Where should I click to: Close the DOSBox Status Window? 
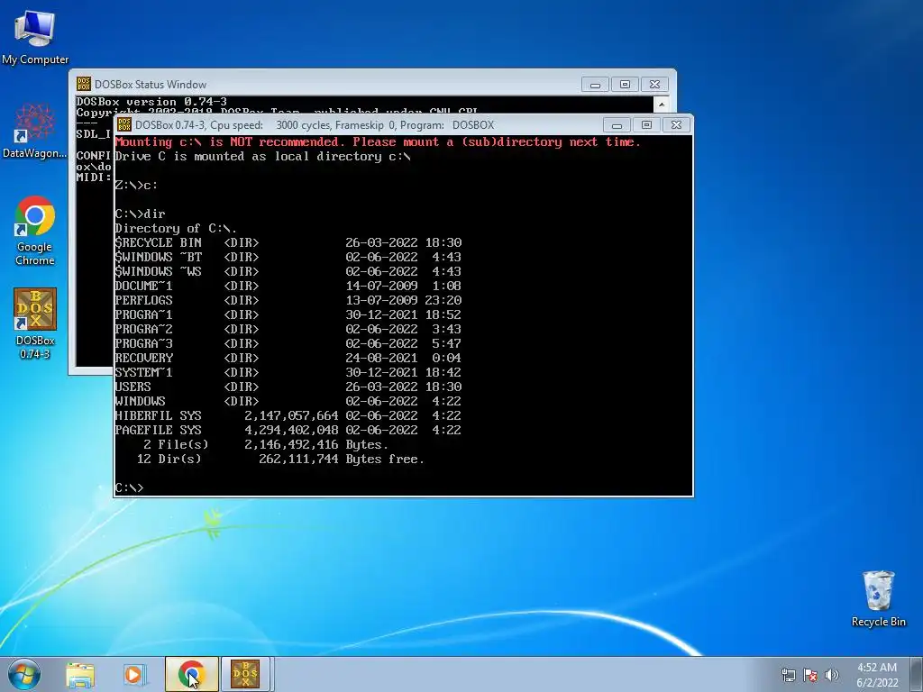[x=654, y=85]
